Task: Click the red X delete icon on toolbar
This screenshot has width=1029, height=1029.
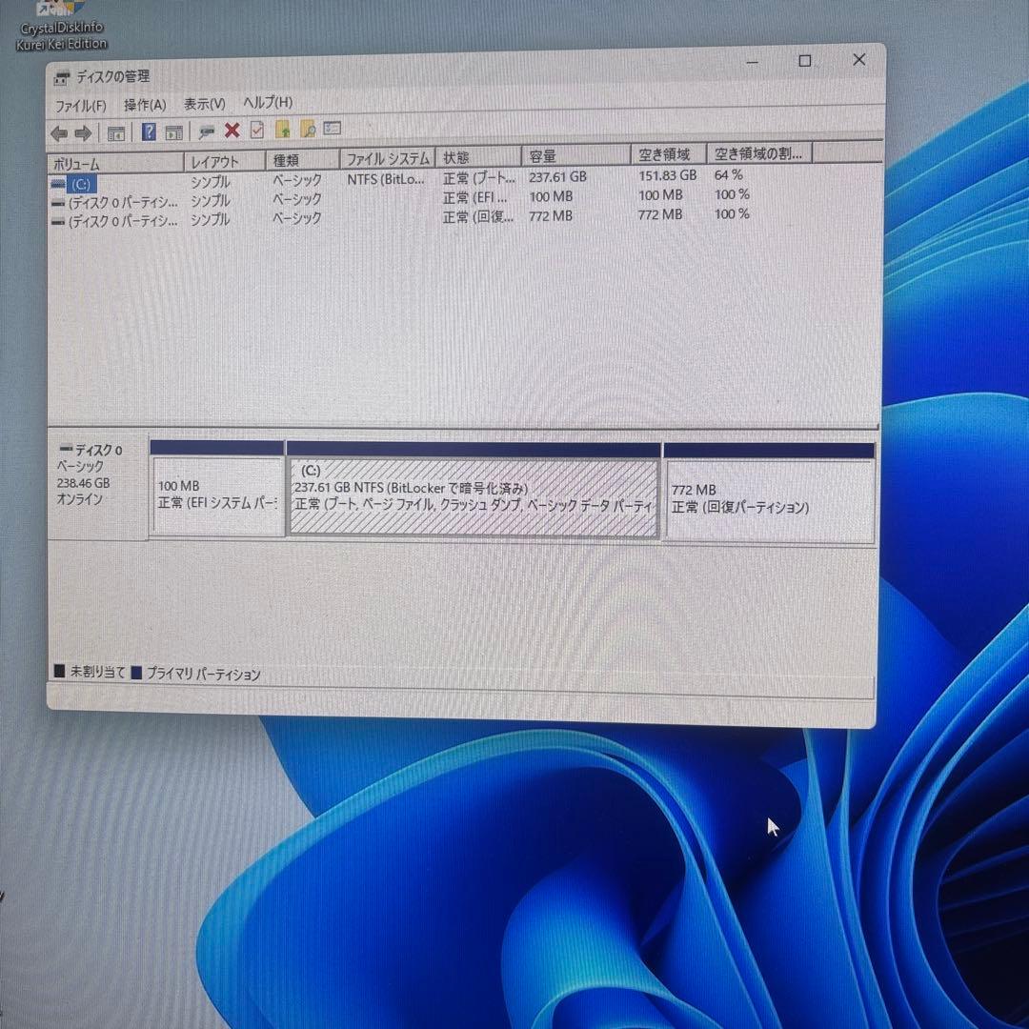Action: tap(232, 131)
